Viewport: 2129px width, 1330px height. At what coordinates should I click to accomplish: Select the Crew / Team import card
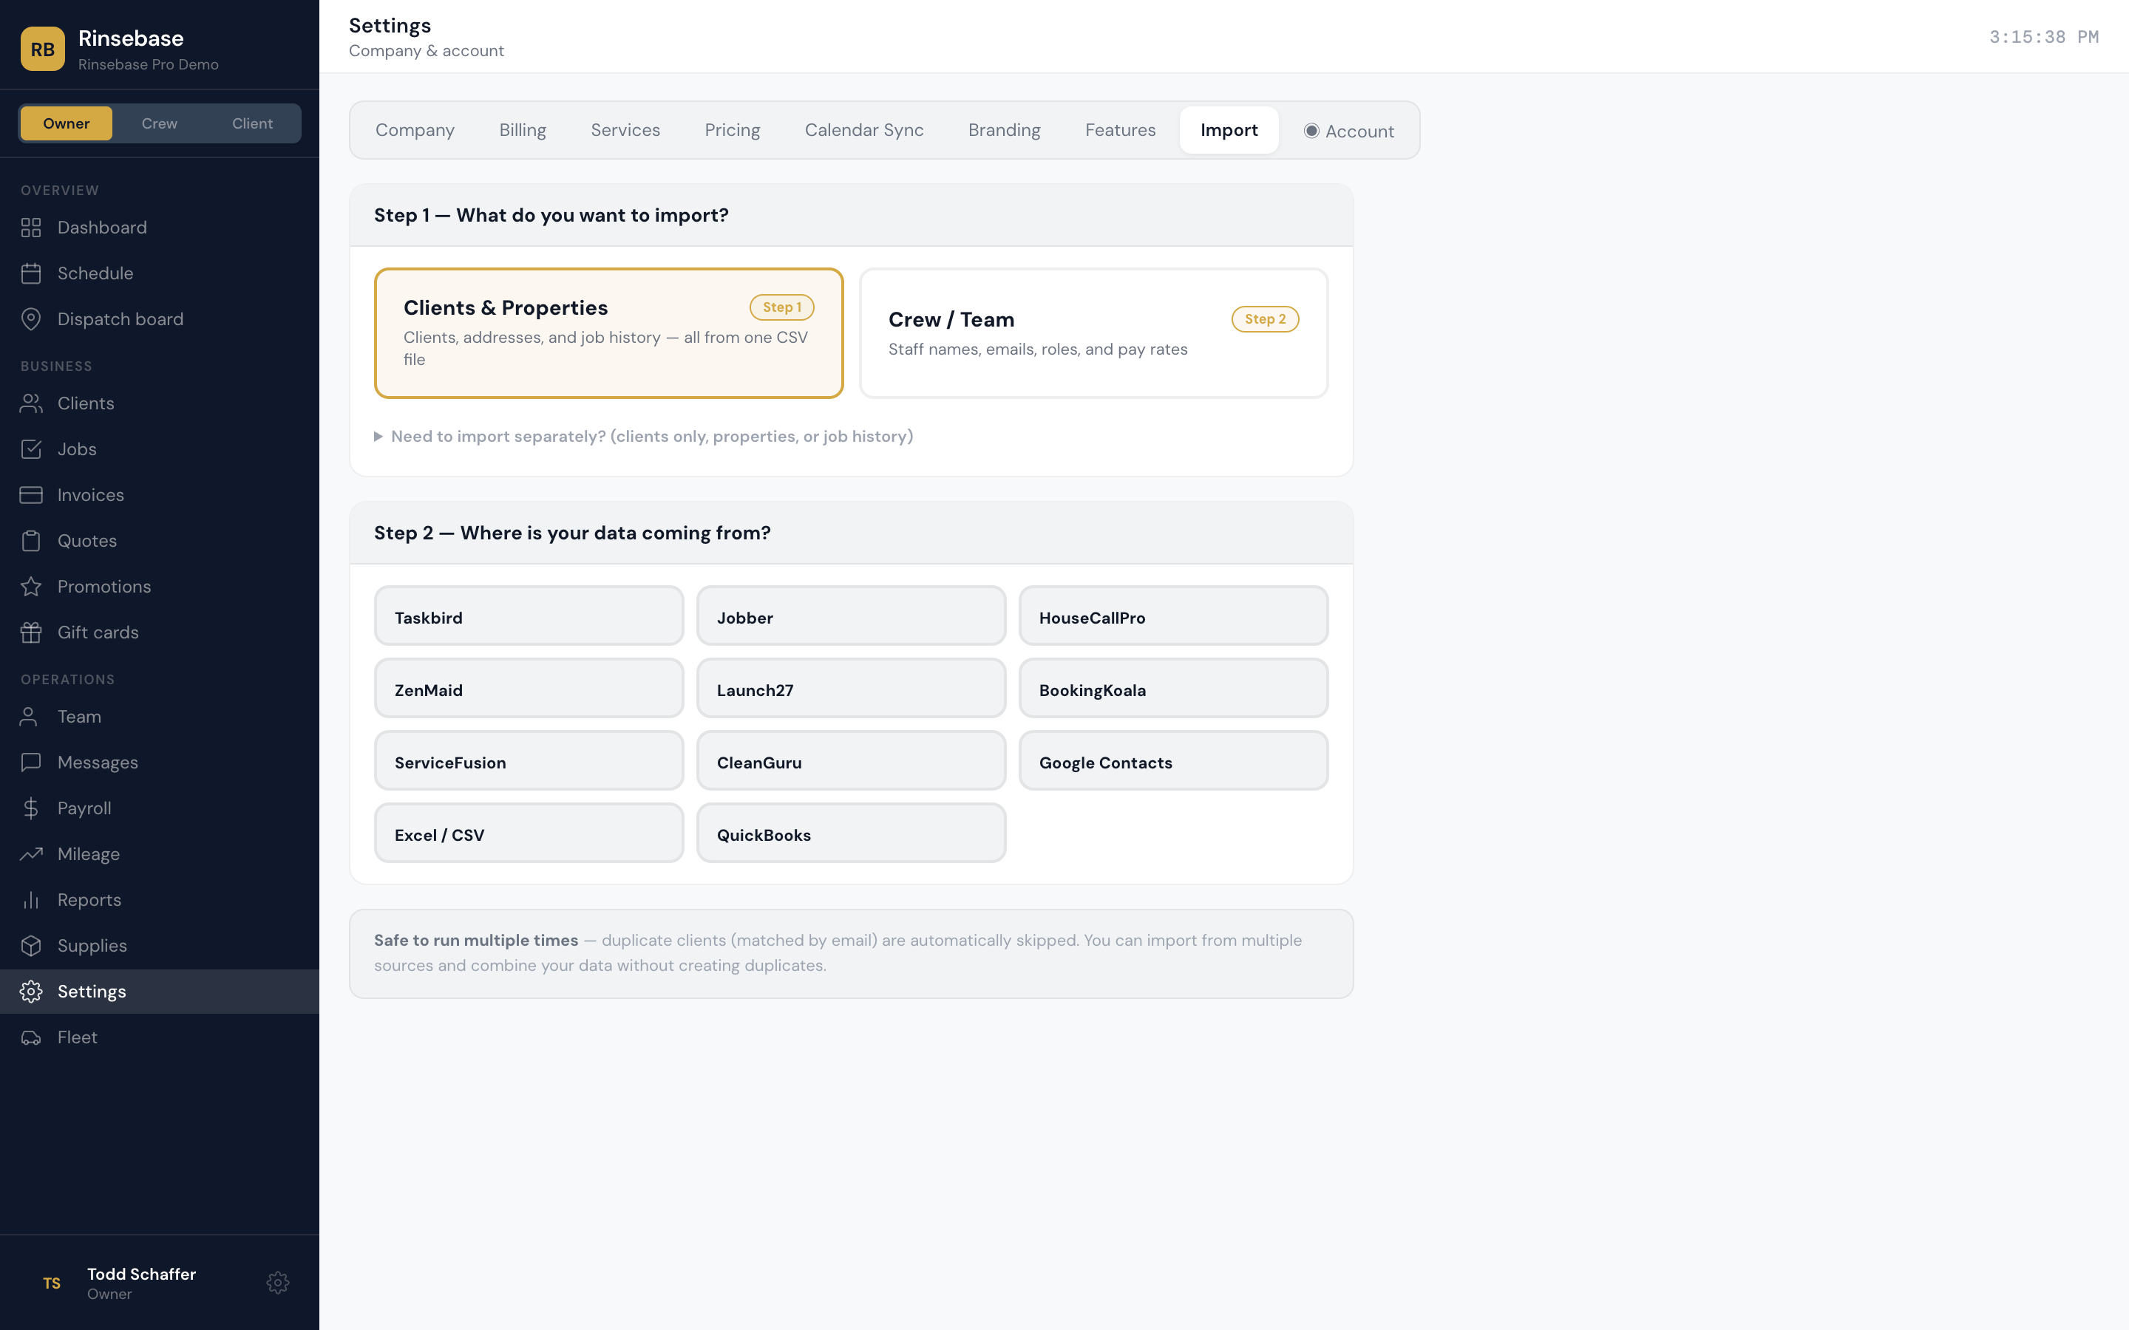point(1093,333)
